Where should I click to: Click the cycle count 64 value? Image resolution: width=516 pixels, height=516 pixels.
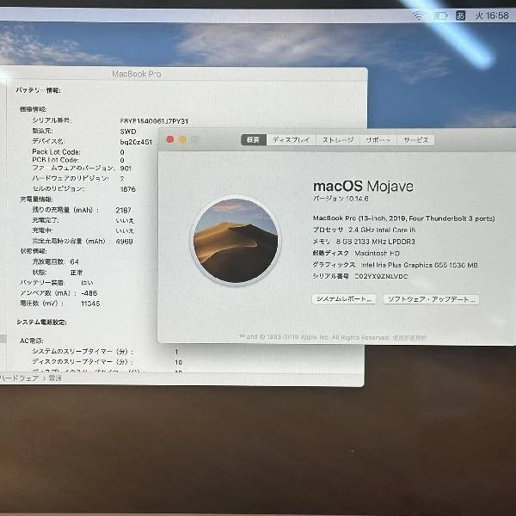[74, 262]
